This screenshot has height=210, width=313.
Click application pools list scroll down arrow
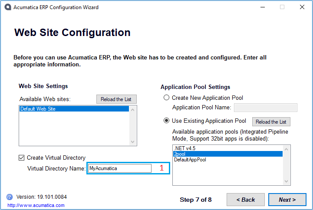pos(286,181)
